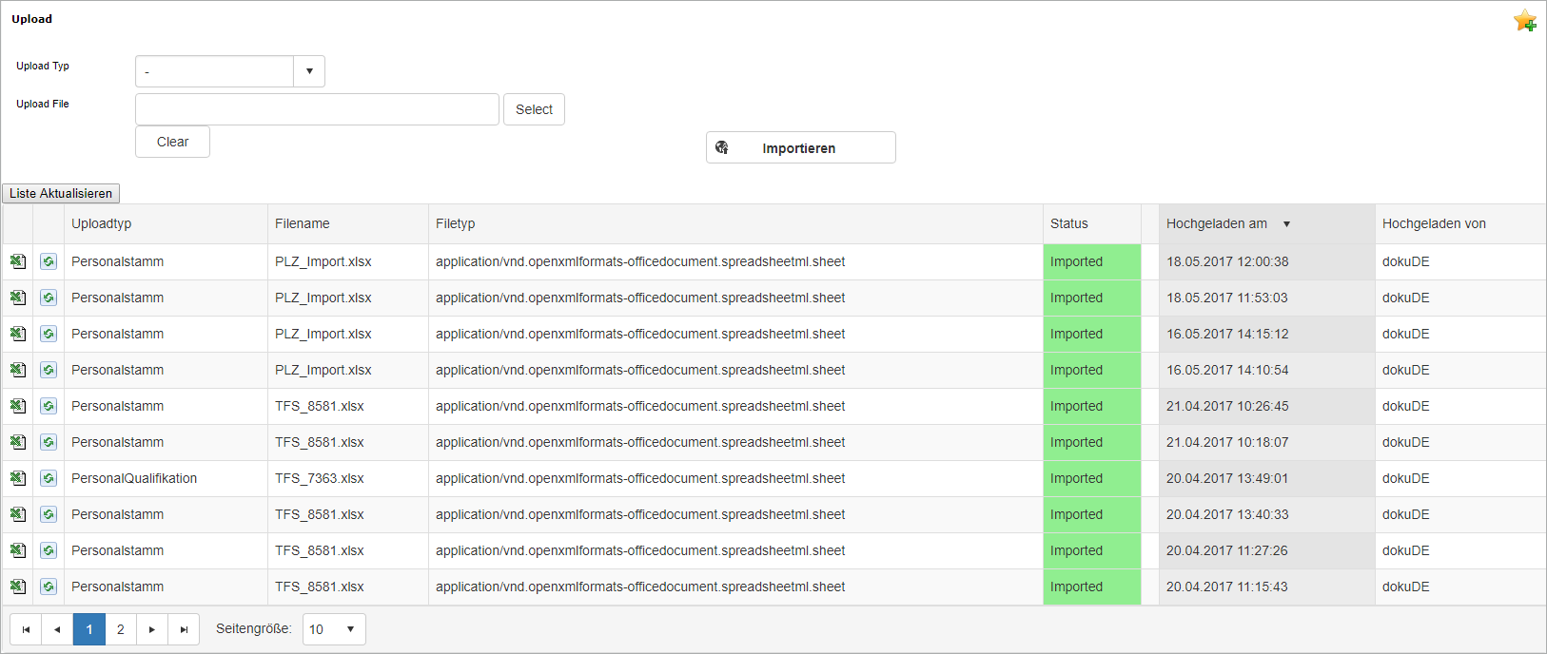The image size is (1547, 654).
Task: Click dokuDE in row 20.04.2017 13:49:01
Action: [x=1406, y=478]
